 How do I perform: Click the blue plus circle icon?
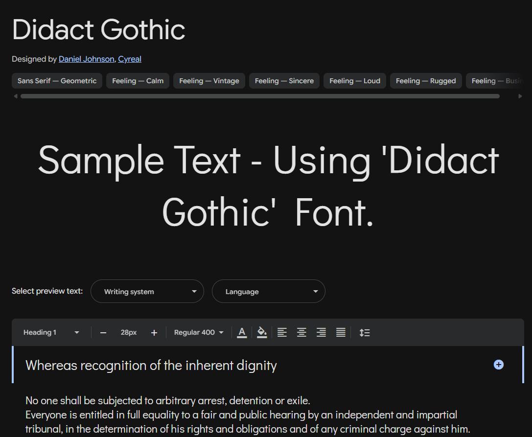point(498,365)
